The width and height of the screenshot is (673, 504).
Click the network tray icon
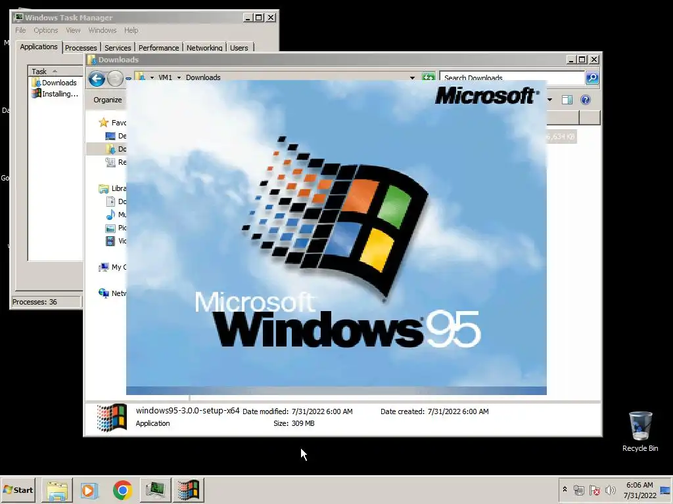click(x=578, y=490)
